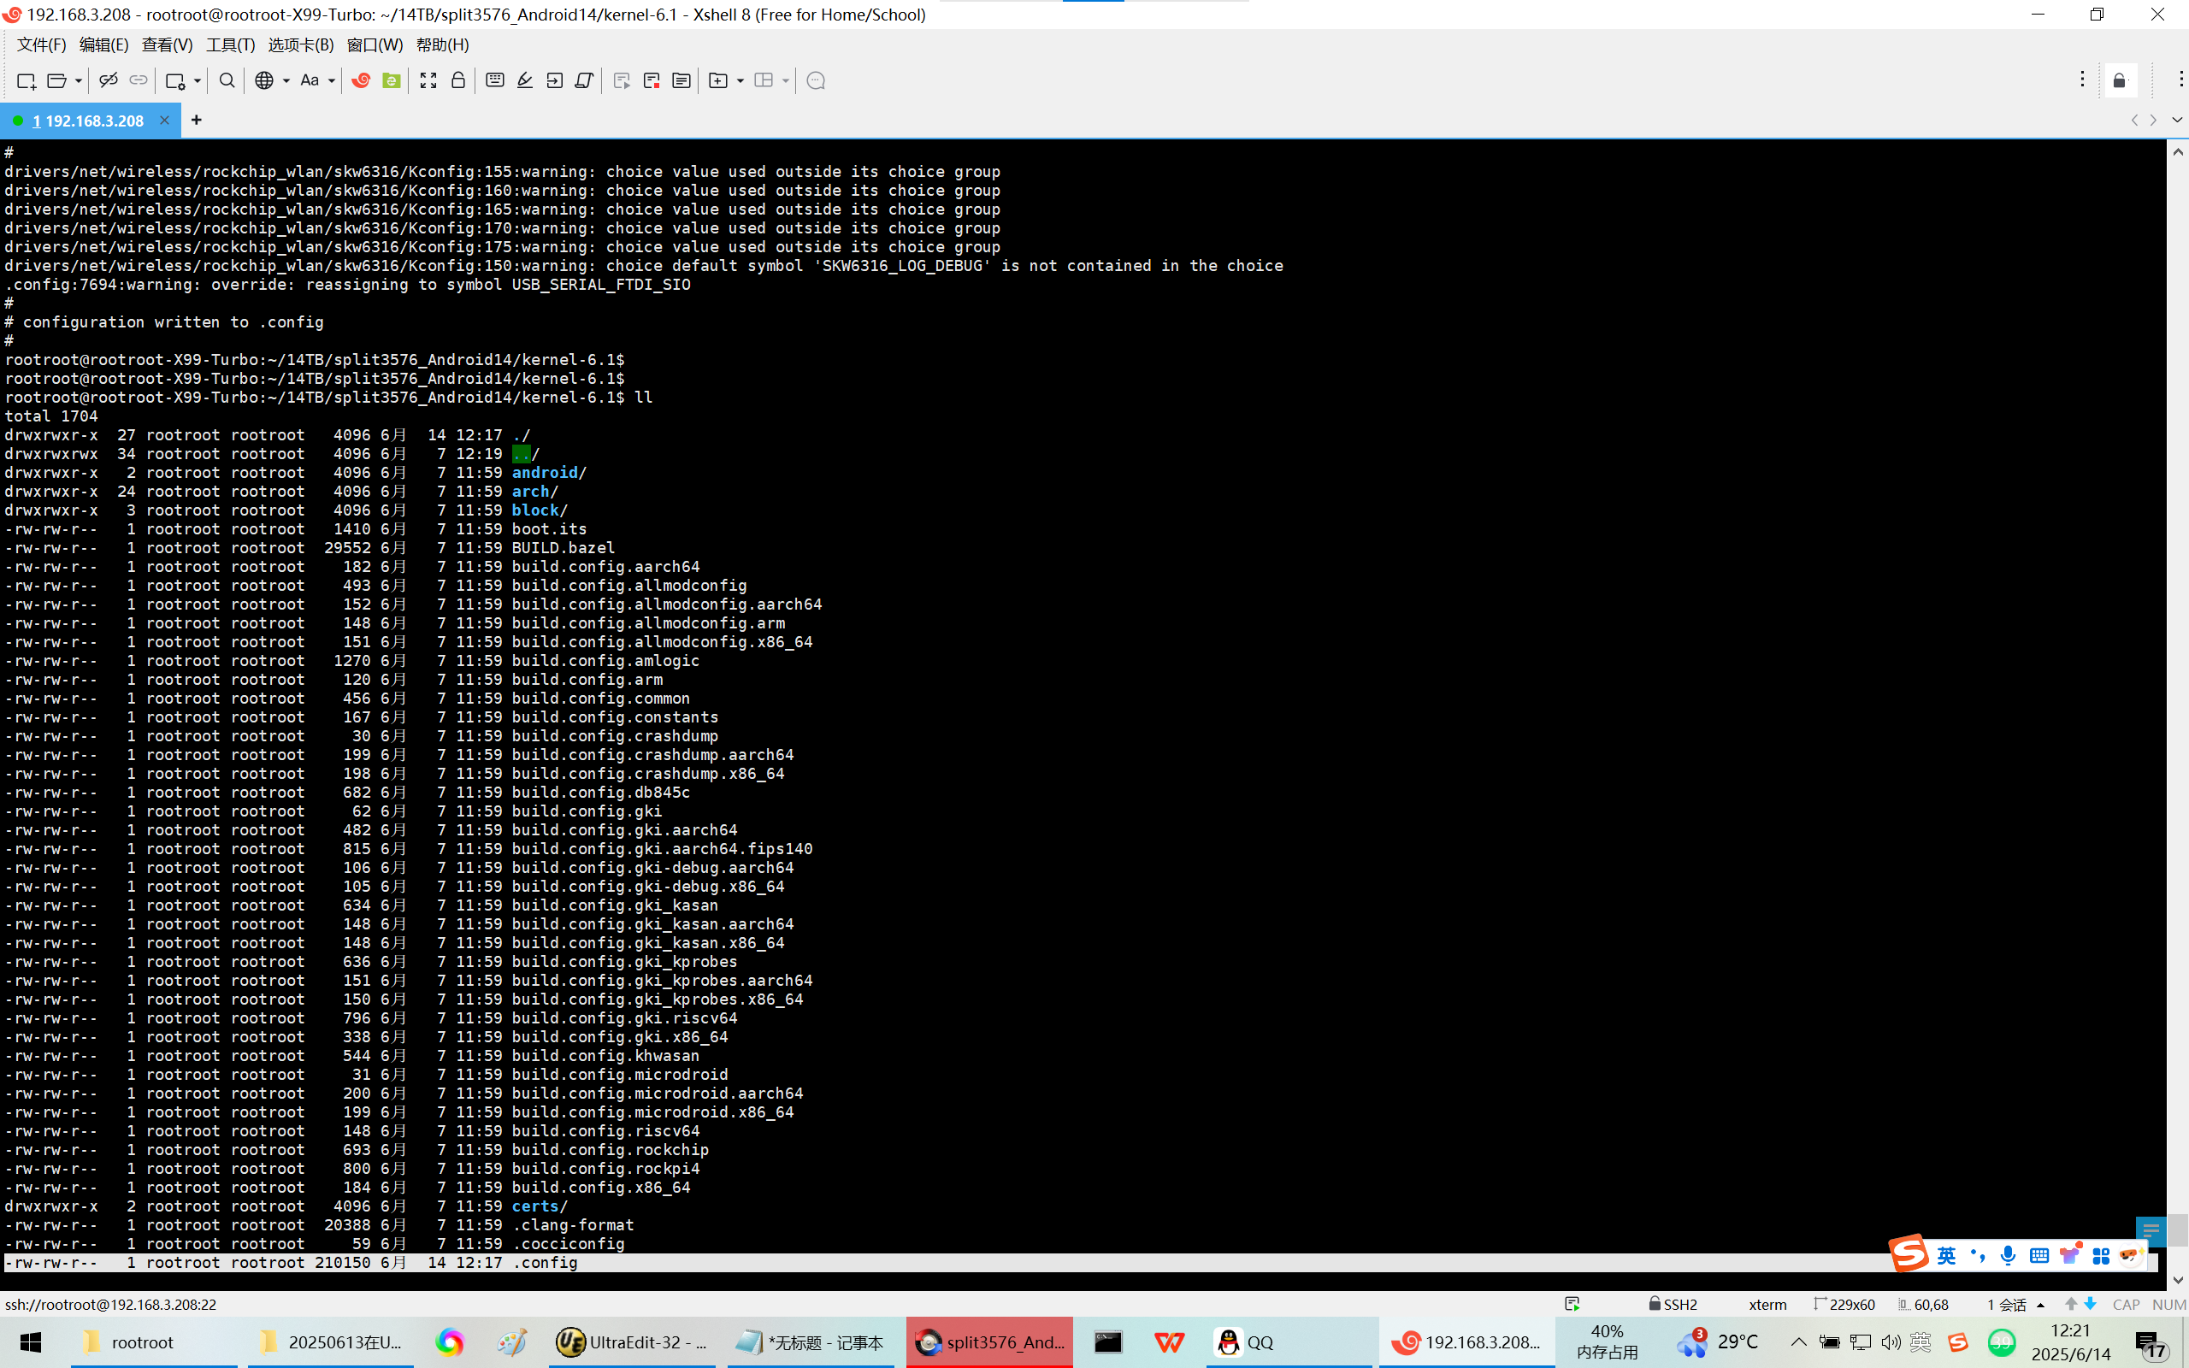Launch Xftp green folder icon
The width and height of the screenshot is (2189, 1368).
[x=392, y=80]
